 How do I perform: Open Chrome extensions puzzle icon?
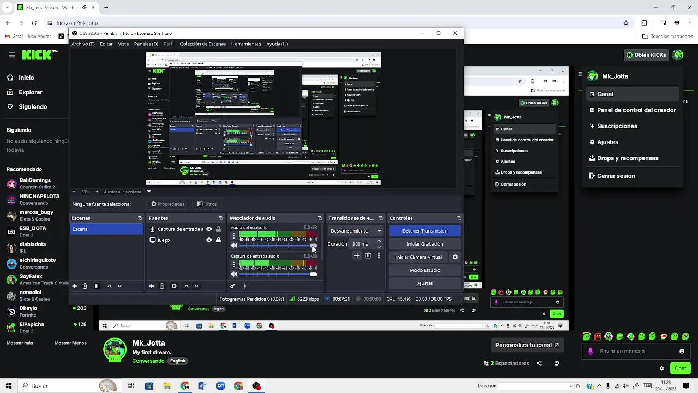tap(645, 23)
